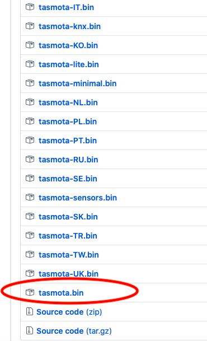This screenshot has width=207, height=341.
Task: Click the package icon next to tasmota-minimal.bin
Action: (30, 83)
